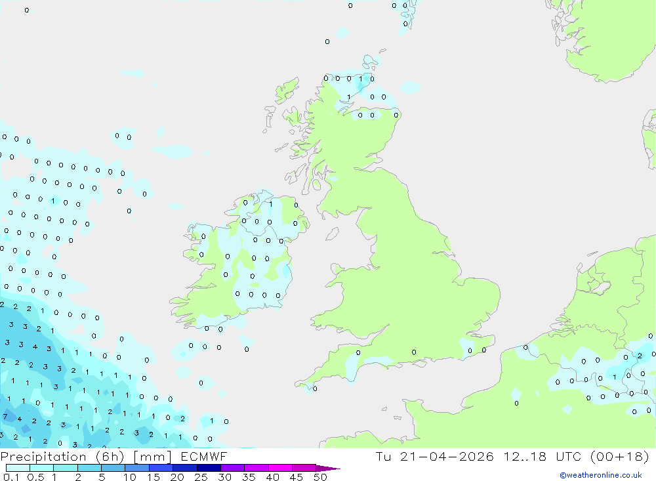Image resolution: width=656 pixels, height=481 pixels.
Task: Click the date "Tu 21-04-2026" text
Action: tap(434, 456)
